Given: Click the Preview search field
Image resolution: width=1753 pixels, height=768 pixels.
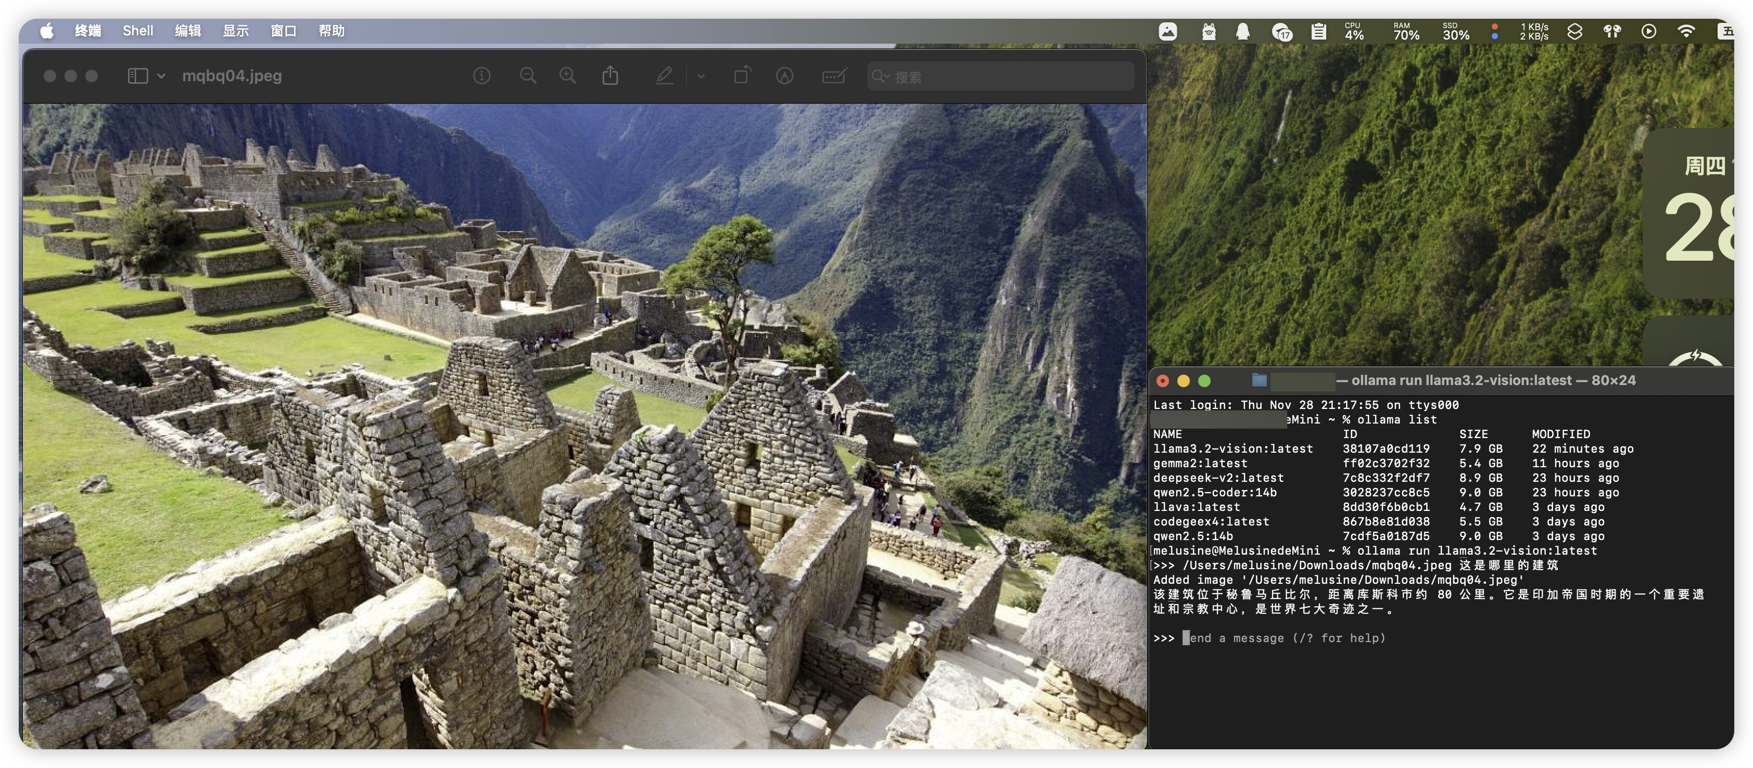Looking at the screenshot, I should pyautogui.click(x=1001, y=76).
